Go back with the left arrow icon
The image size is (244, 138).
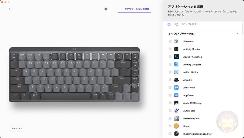[10, 9]
